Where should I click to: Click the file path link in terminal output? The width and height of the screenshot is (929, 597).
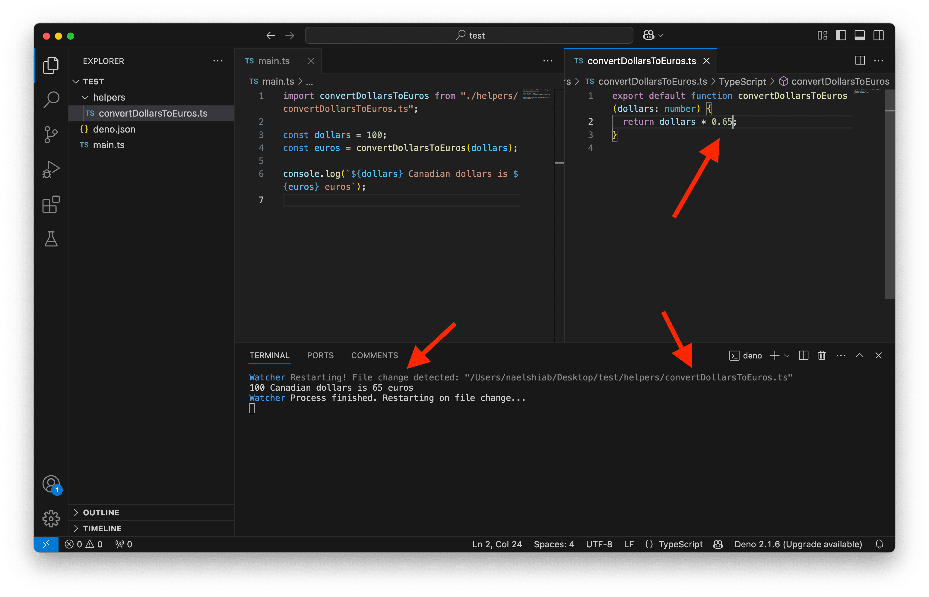pos(629,378)
